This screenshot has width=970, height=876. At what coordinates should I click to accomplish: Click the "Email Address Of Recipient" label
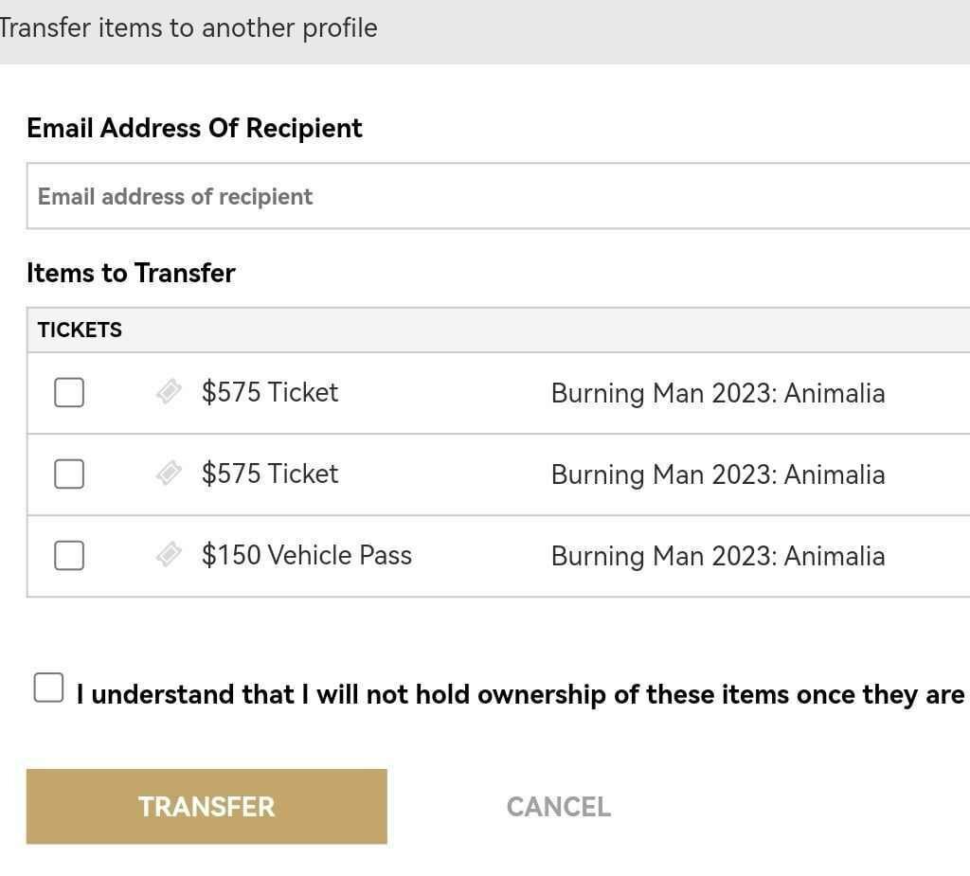point(194,128)
